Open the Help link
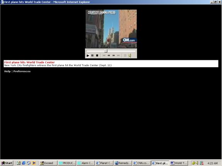The width and height of the screenshot is (222, 166). [7, 71]
